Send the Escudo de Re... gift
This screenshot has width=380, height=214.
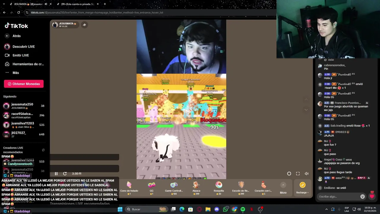tap(241, 188)
